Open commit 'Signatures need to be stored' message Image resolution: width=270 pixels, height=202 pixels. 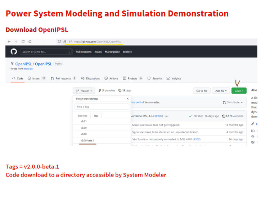tap(165, 132)
